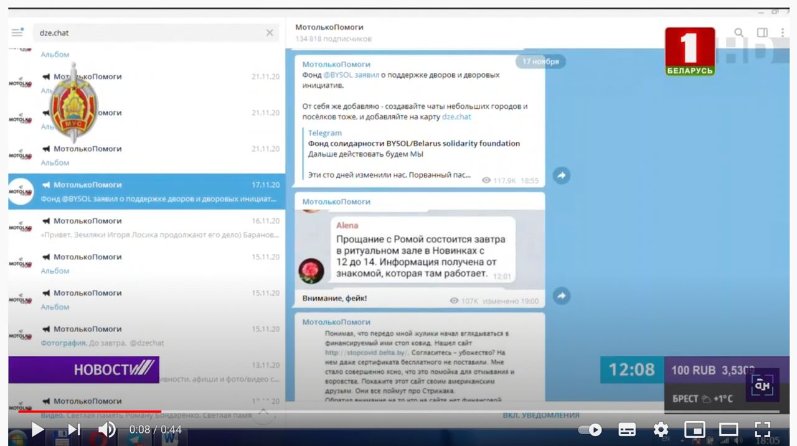Open the video settings gear
Screen dimensions: 797x446
point(661,429)
